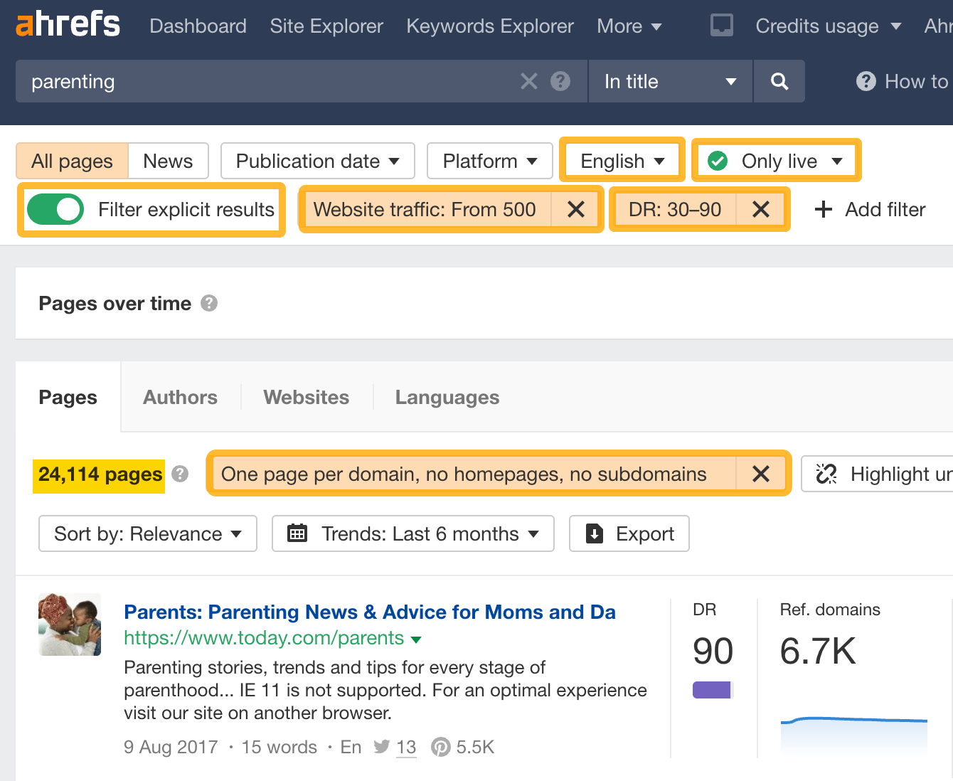
Task: Open the Pages over time help tooltip
Action: (209, 303)
